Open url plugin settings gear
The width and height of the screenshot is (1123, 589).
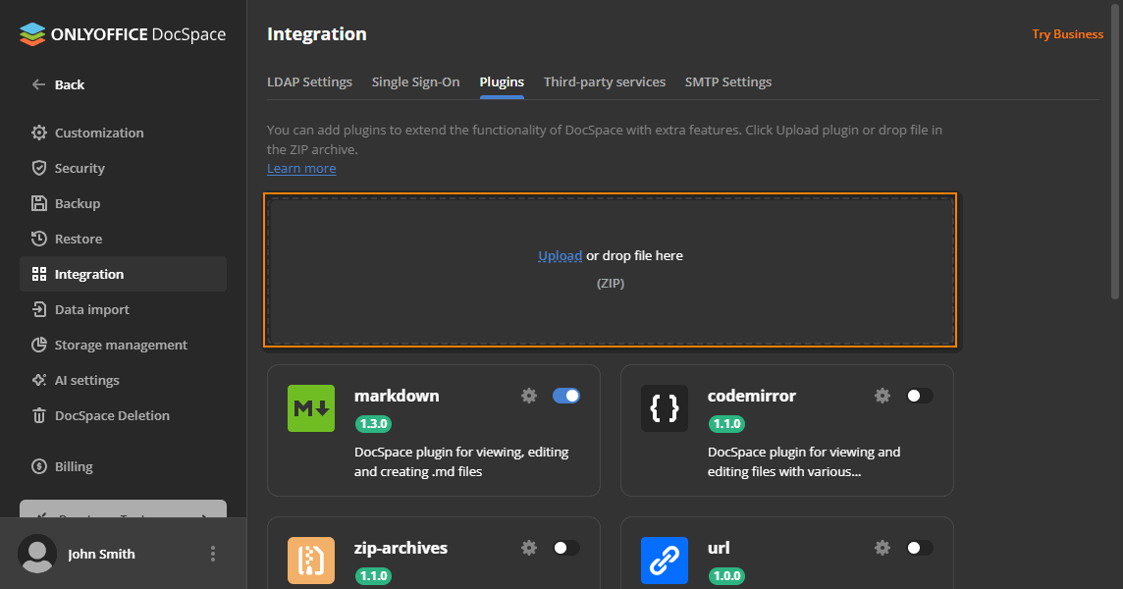pos(882,548)
